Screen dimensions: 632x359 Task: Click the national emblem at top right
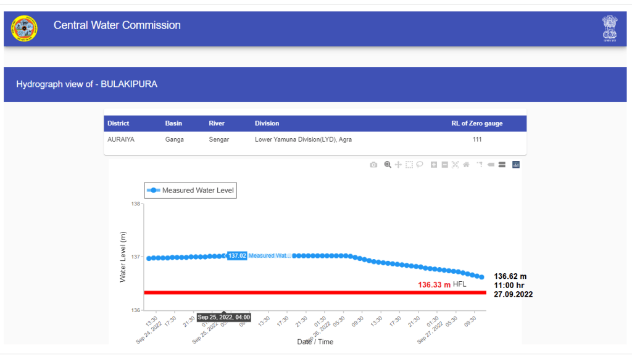tap(609, 28)
